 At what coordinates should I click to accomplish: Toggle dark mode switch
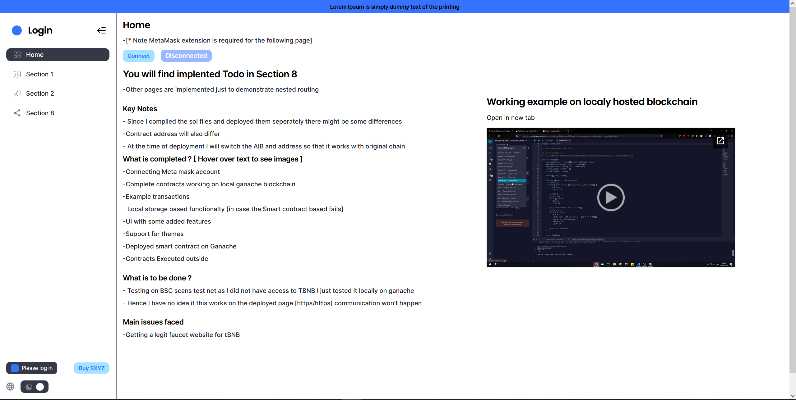click(35, 387)
